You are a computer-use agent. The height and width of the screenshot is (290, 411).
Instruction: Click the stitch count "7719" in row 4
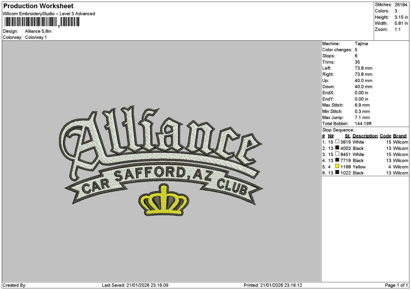pyautogui.click(x=345, y=161)
